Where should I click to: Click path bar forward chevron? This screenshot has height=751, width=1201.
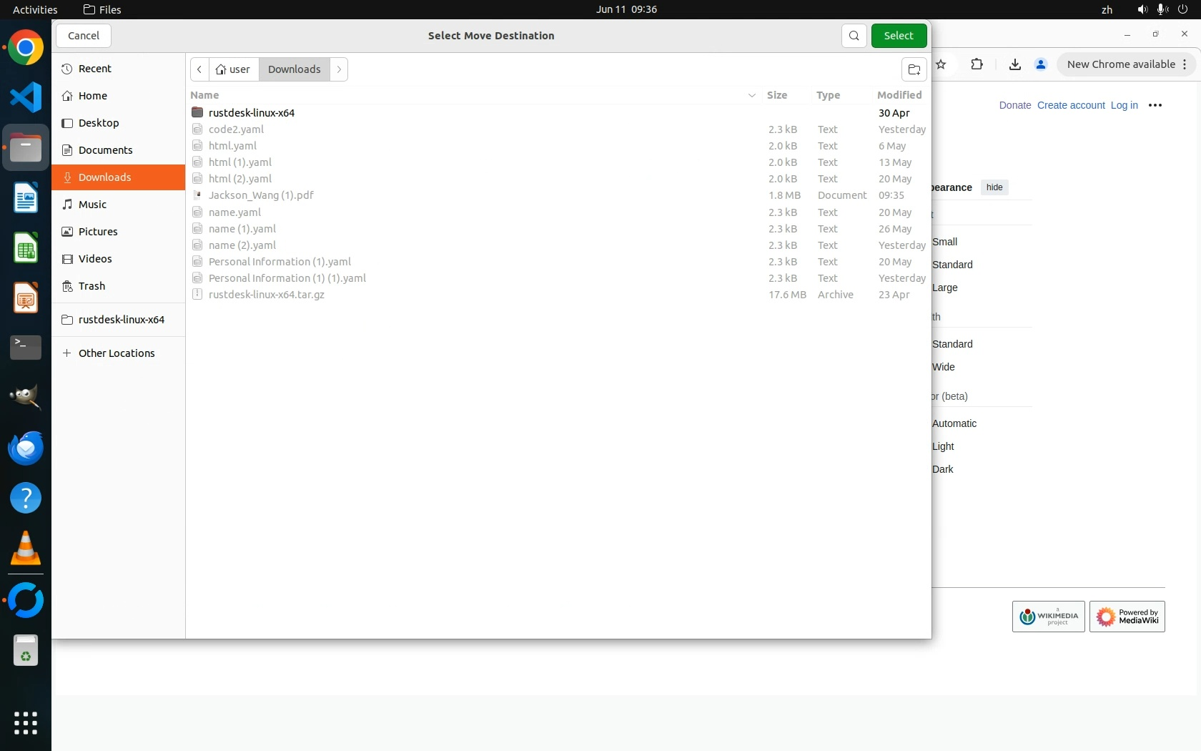coord(339,69)
